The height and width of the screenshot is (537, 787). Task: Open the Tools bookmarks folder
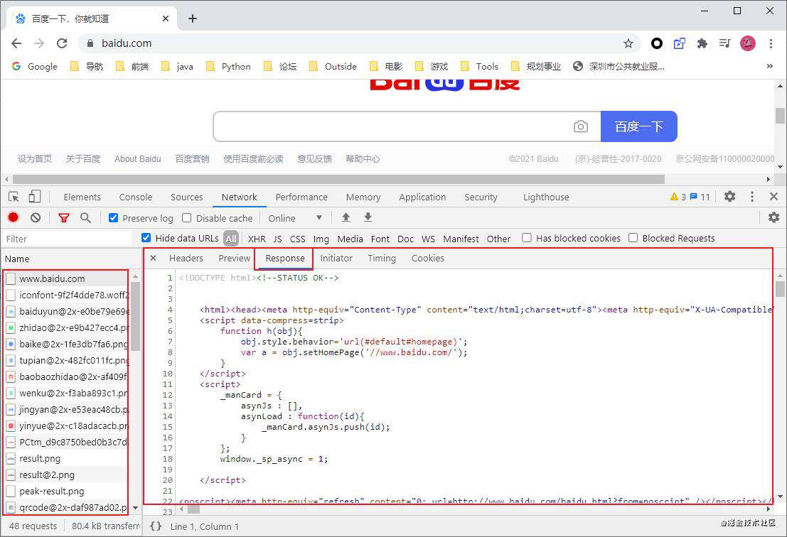pyautogui.click(x=479, y=66)
